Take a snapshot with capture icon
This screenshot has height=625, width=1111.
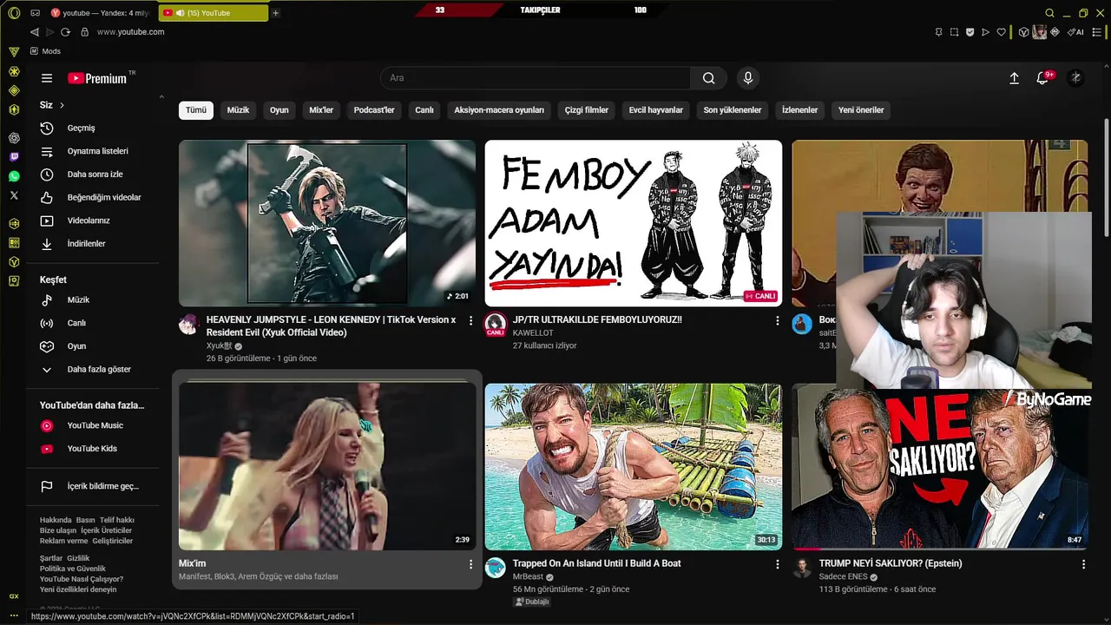954,32
